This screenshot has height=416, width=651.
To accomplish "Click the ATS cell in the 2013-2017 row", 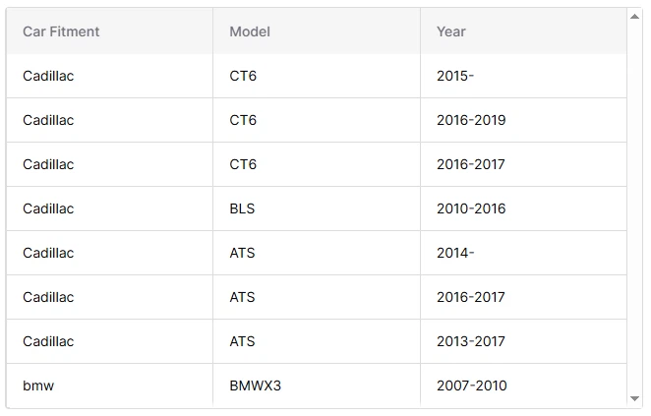I will tap(242, 341).
